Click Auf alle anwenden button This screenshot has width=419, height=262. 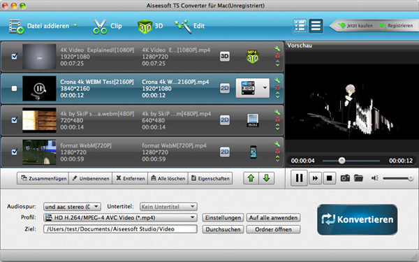(x=273, y=217)
